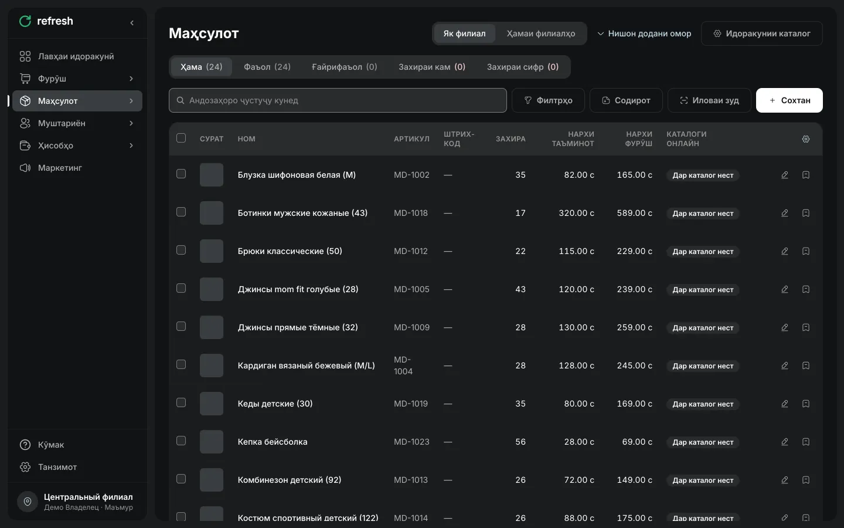Click article code MD-1013
Screen dimensions: 844x528
[x=411, y=480]
